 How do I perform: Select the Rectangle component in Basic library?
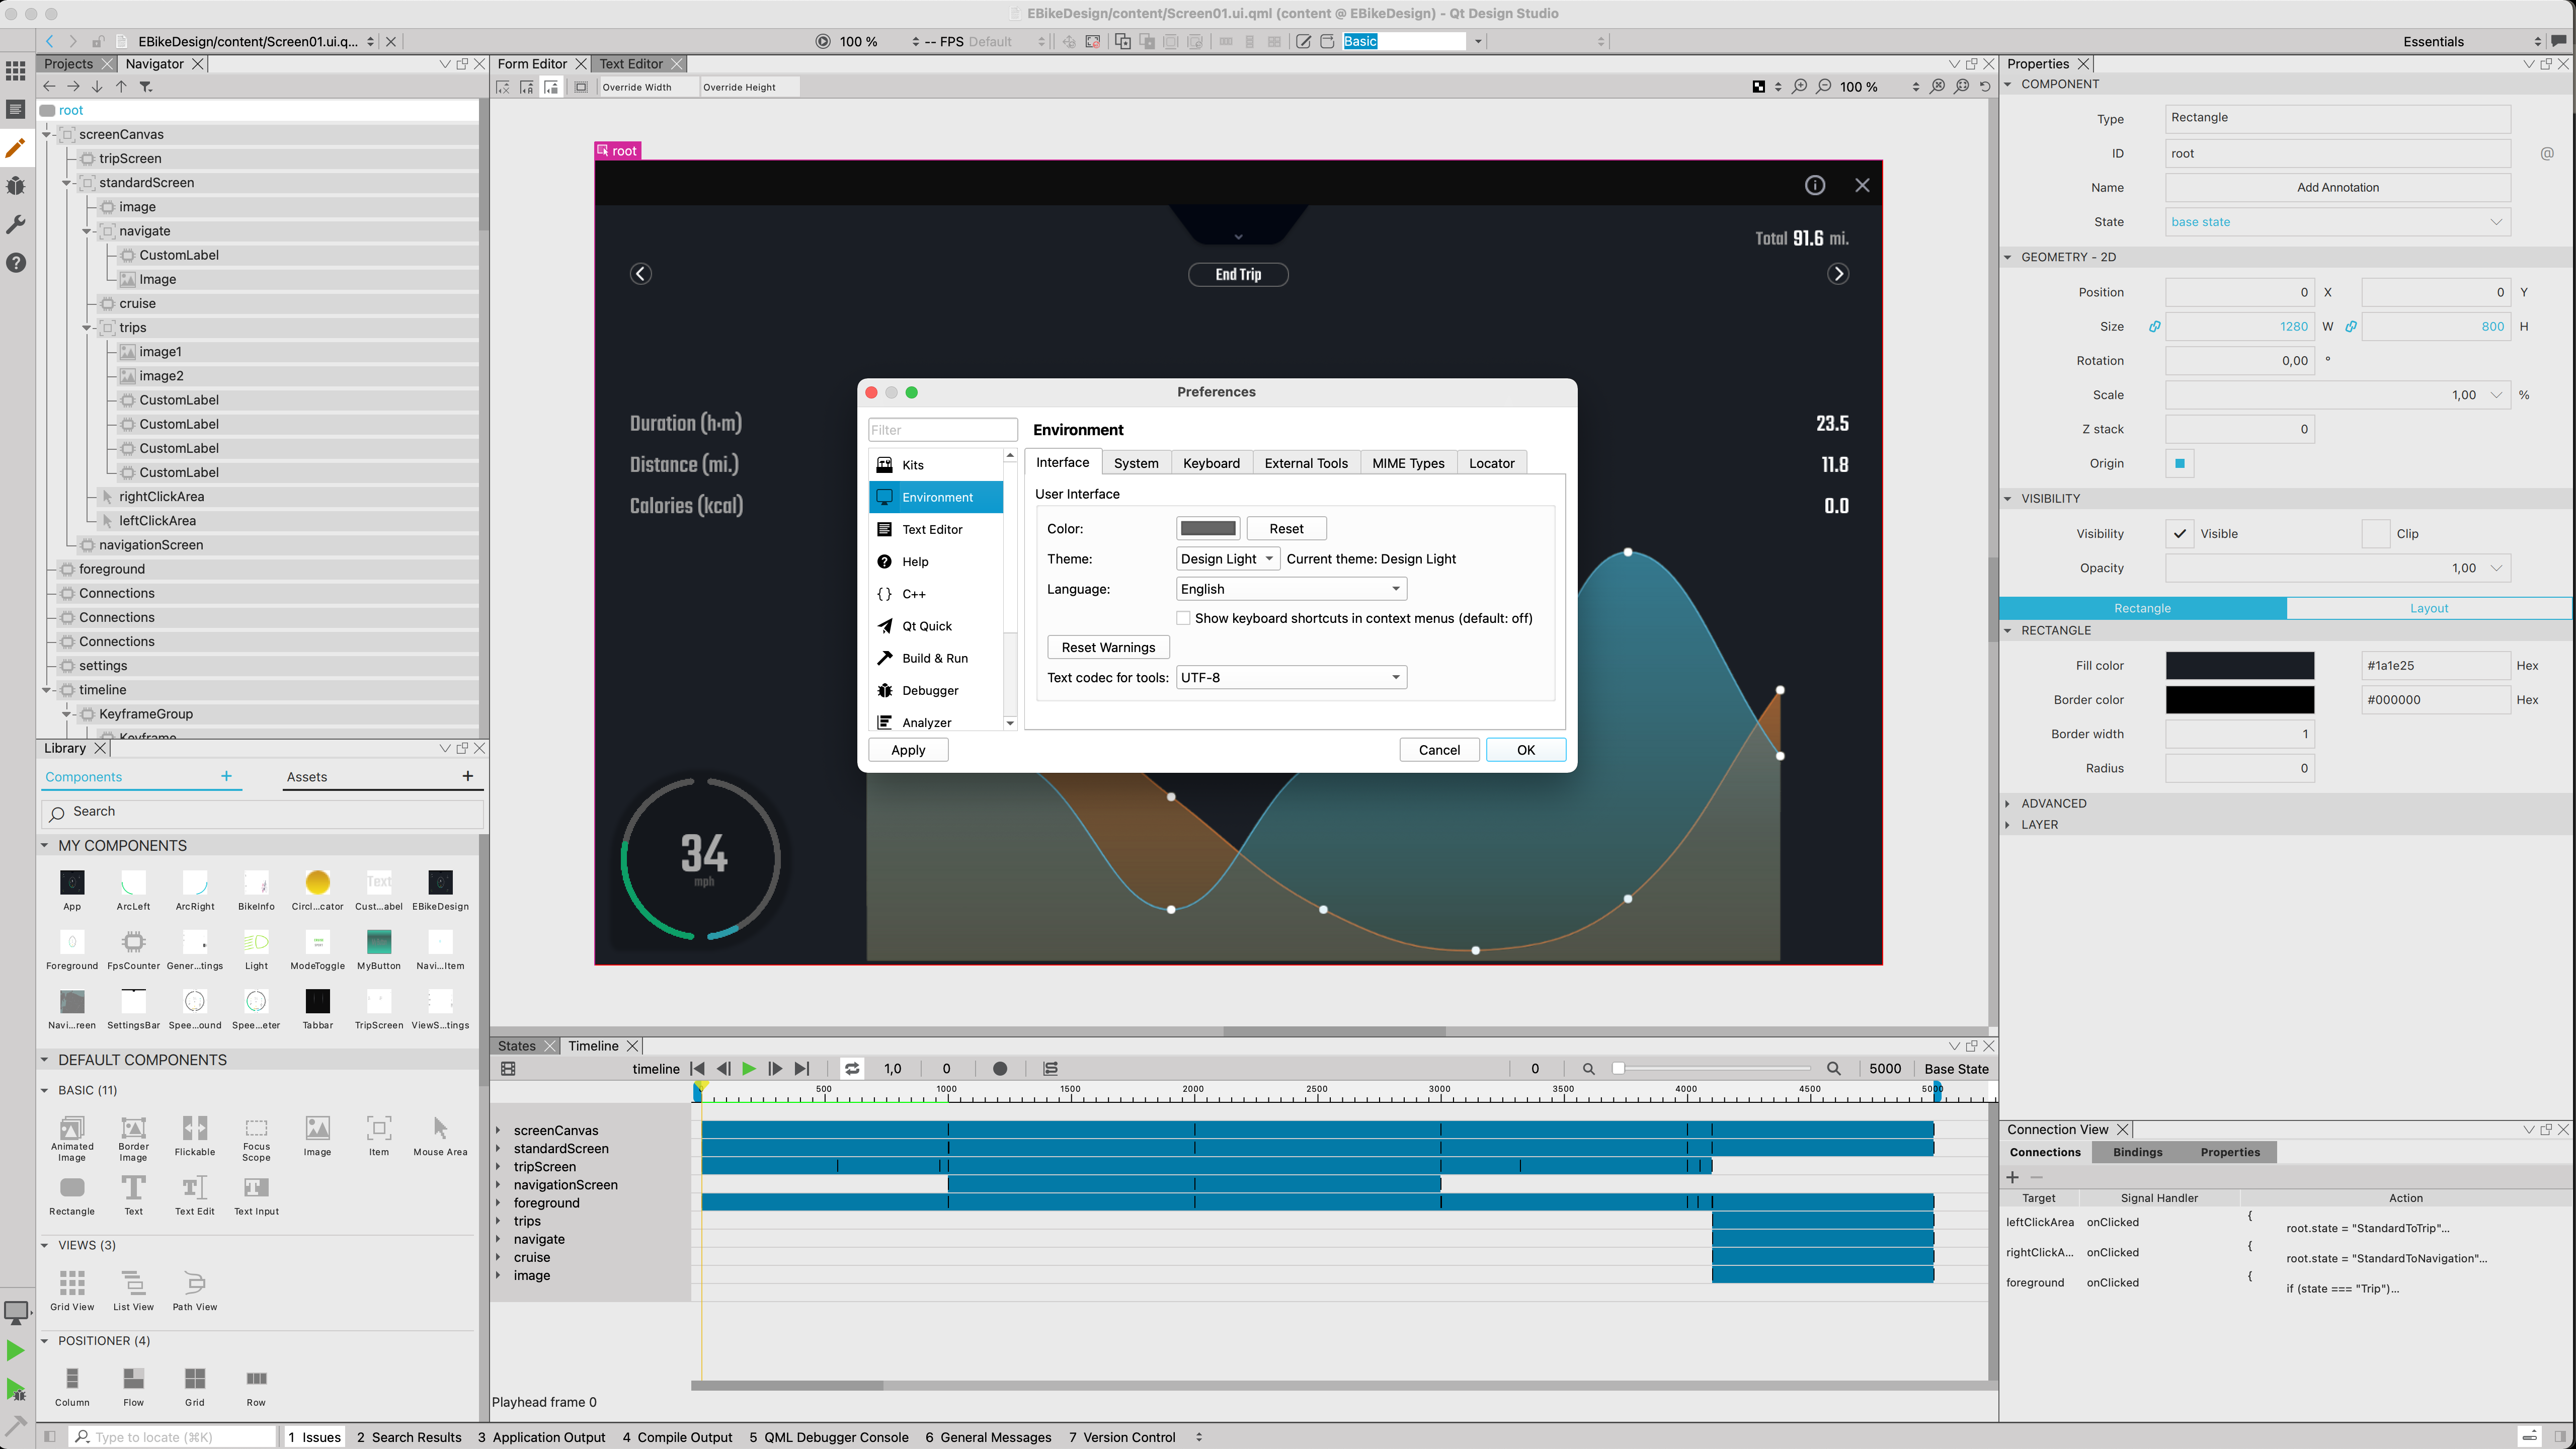point(72,1189)
